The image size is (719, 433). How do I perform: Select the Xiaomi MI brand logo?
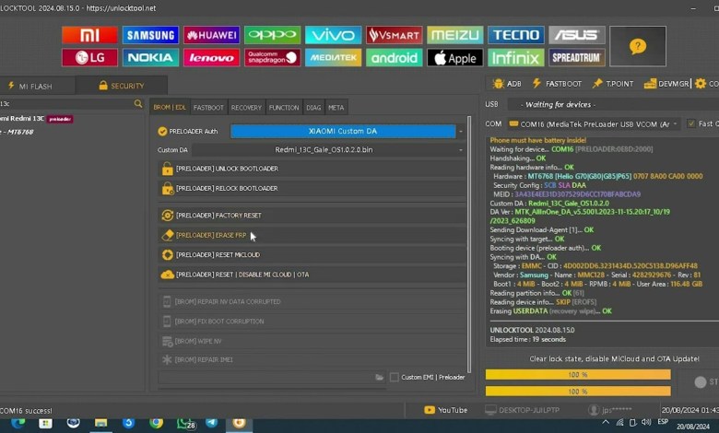pyautogui.click(x=89, y=35)
